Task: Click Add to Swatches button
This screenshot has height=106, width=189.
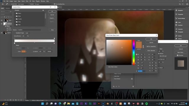Action: (151, 47)
